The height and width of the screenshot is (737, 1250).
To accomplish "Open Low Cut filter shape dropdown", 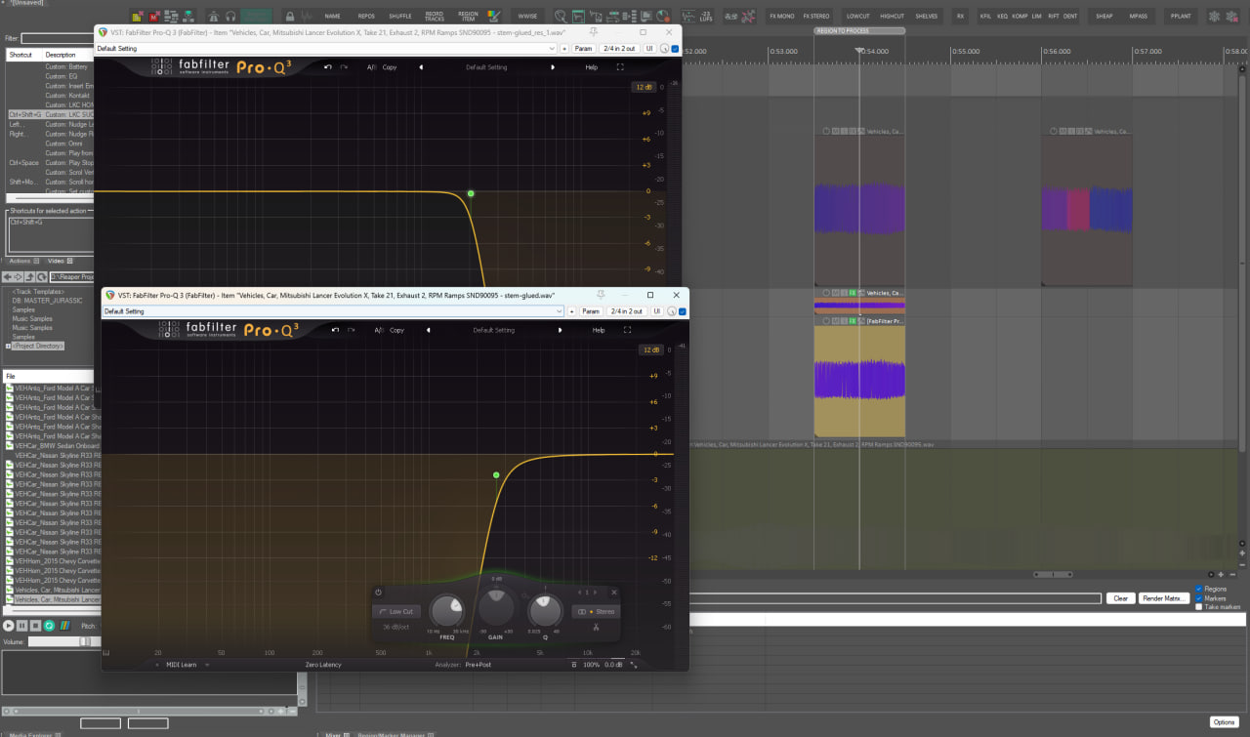I will (396, 611).
